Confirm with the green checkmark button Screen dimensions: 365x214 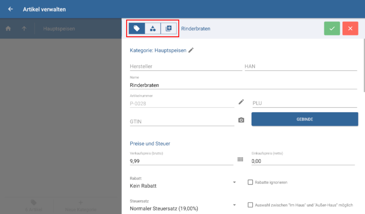coord(332,29)
